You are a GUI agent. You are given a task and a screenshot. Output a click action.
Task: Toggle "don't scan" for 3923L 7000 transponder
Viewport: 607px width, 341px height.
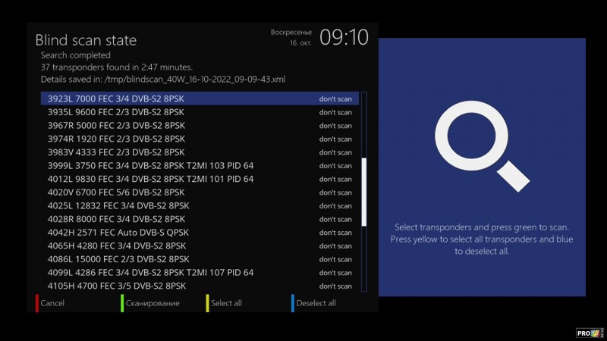(335, 99)
